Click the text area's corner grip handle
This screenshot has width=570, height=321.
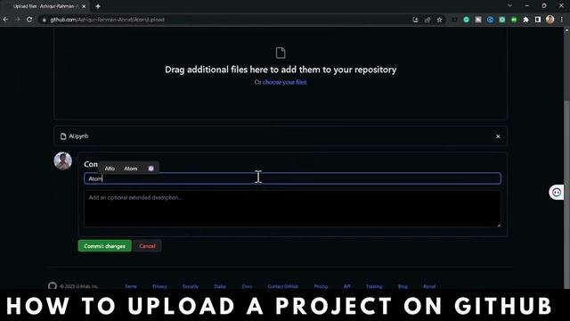pyautogui.click(x=499, y=226)
